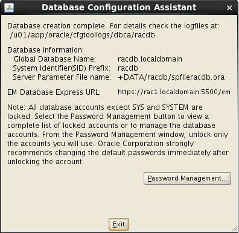Click the Exit button
The height and width of the screenshot is (233, 239).
pos(119,224)
